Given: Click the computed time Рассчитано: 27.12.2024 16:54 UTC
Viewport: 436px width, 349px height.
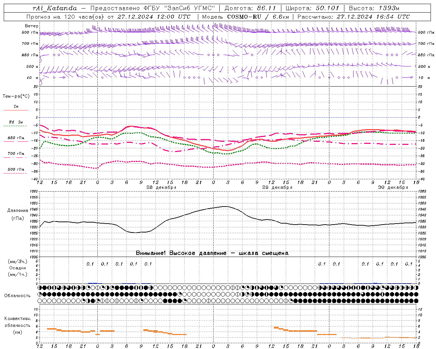Looking at the screenshot, I should point(354,17).
